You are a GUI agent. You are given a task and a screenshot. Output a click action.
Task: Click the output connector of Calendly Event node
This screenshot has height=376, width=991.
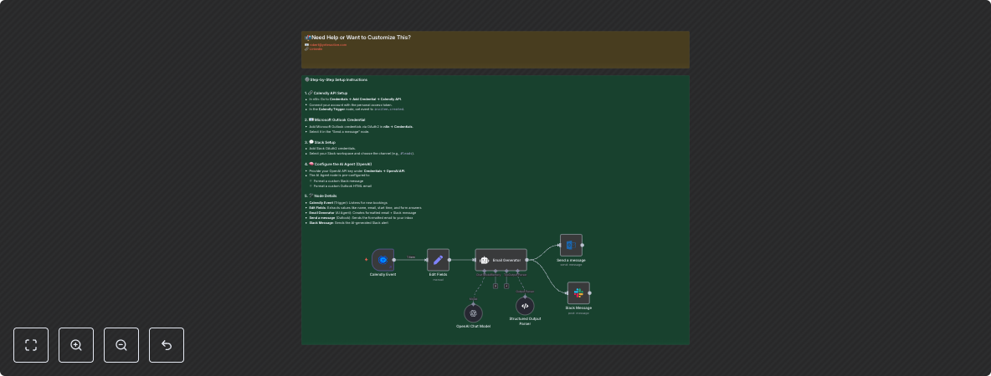[393, 259]
